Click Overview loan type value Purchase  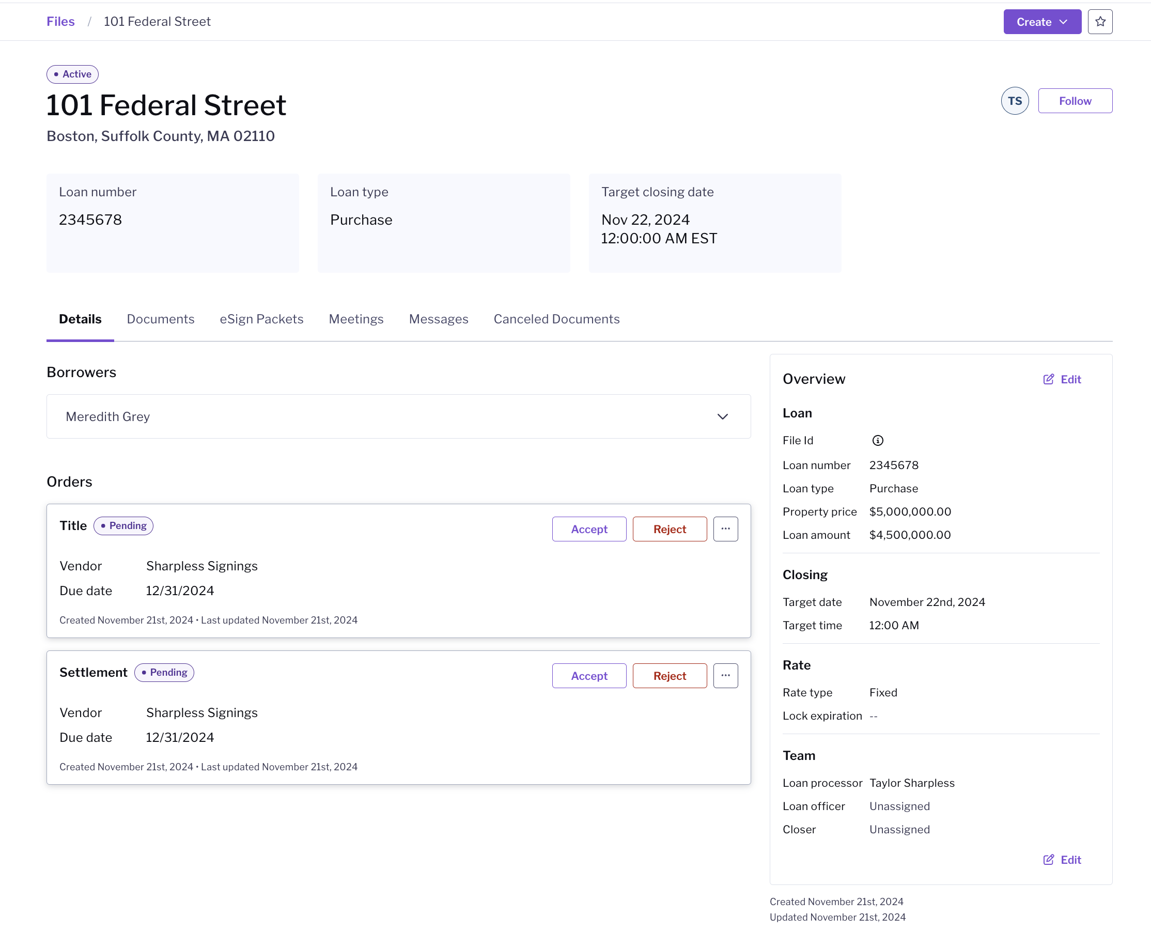pyautogui.click(x=893, y=489)
